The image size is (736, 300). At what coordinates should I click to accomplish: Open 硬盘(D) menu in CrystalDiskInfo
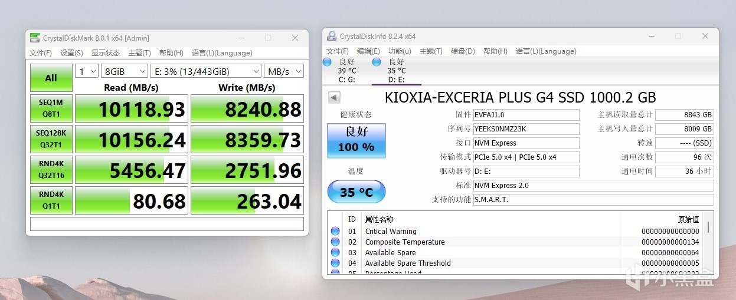point(463,51)
